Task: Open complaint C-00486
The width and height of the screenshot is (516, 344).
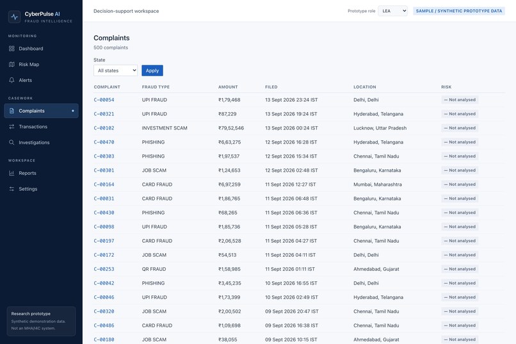Action: (104, 326)
